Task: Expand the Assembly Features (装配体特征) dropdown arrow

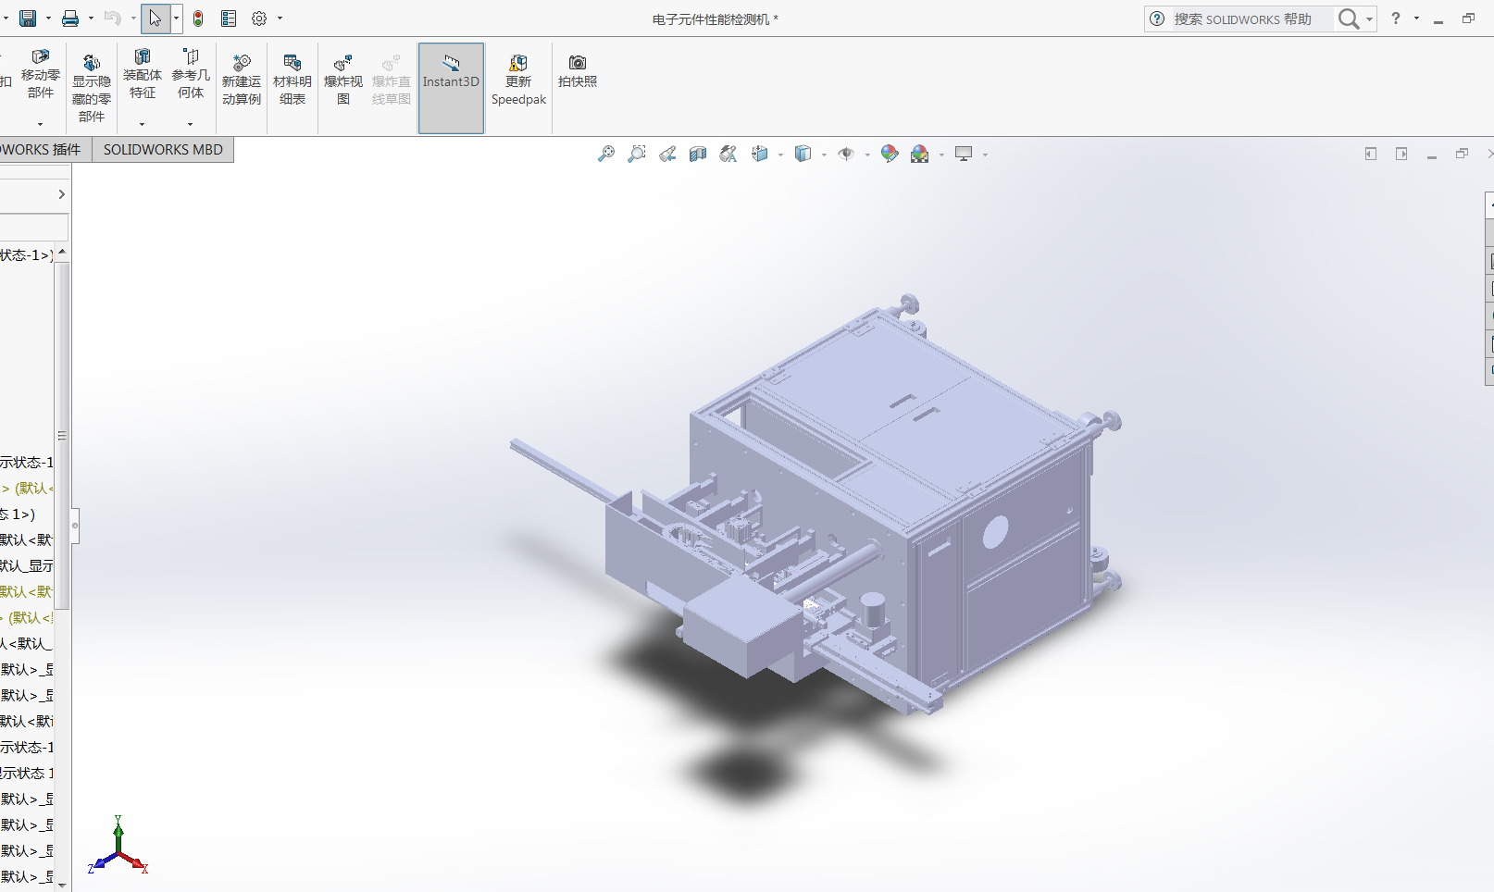Action: pyautogui.click(x=142, y=124)
